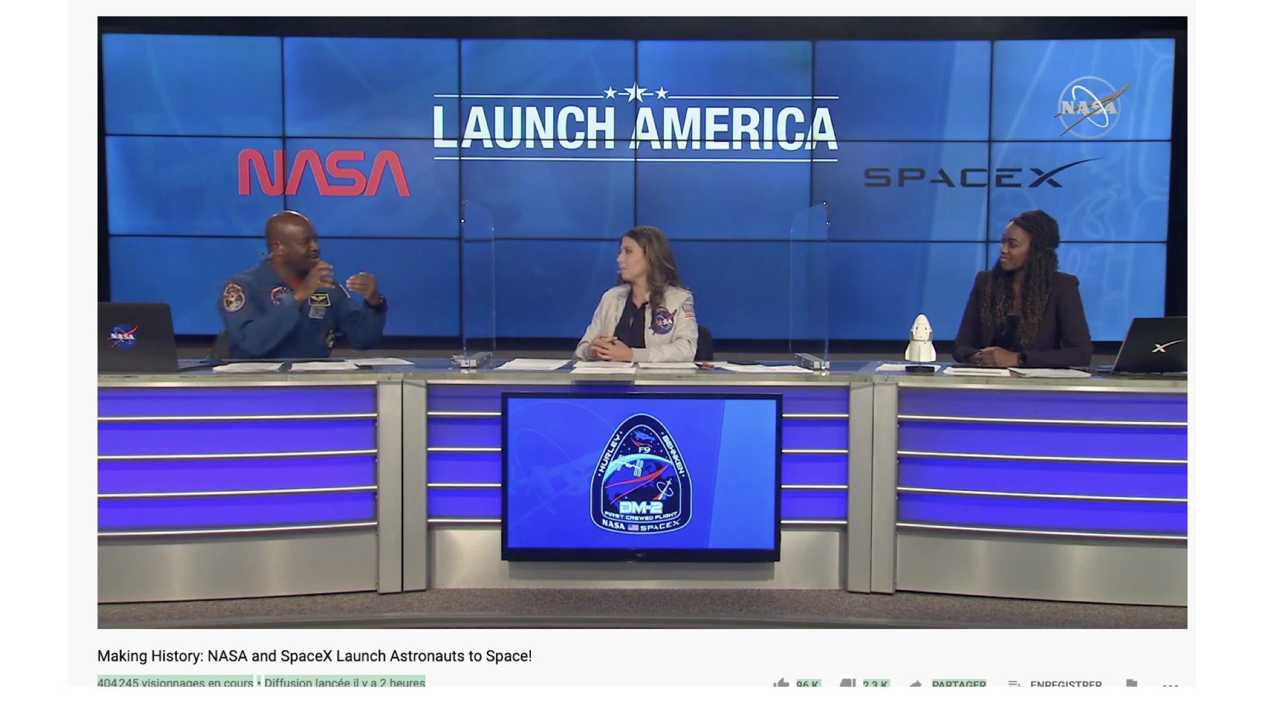
Task: Click the round NASA meatball watermark
Action: [x=1089, y=106]
